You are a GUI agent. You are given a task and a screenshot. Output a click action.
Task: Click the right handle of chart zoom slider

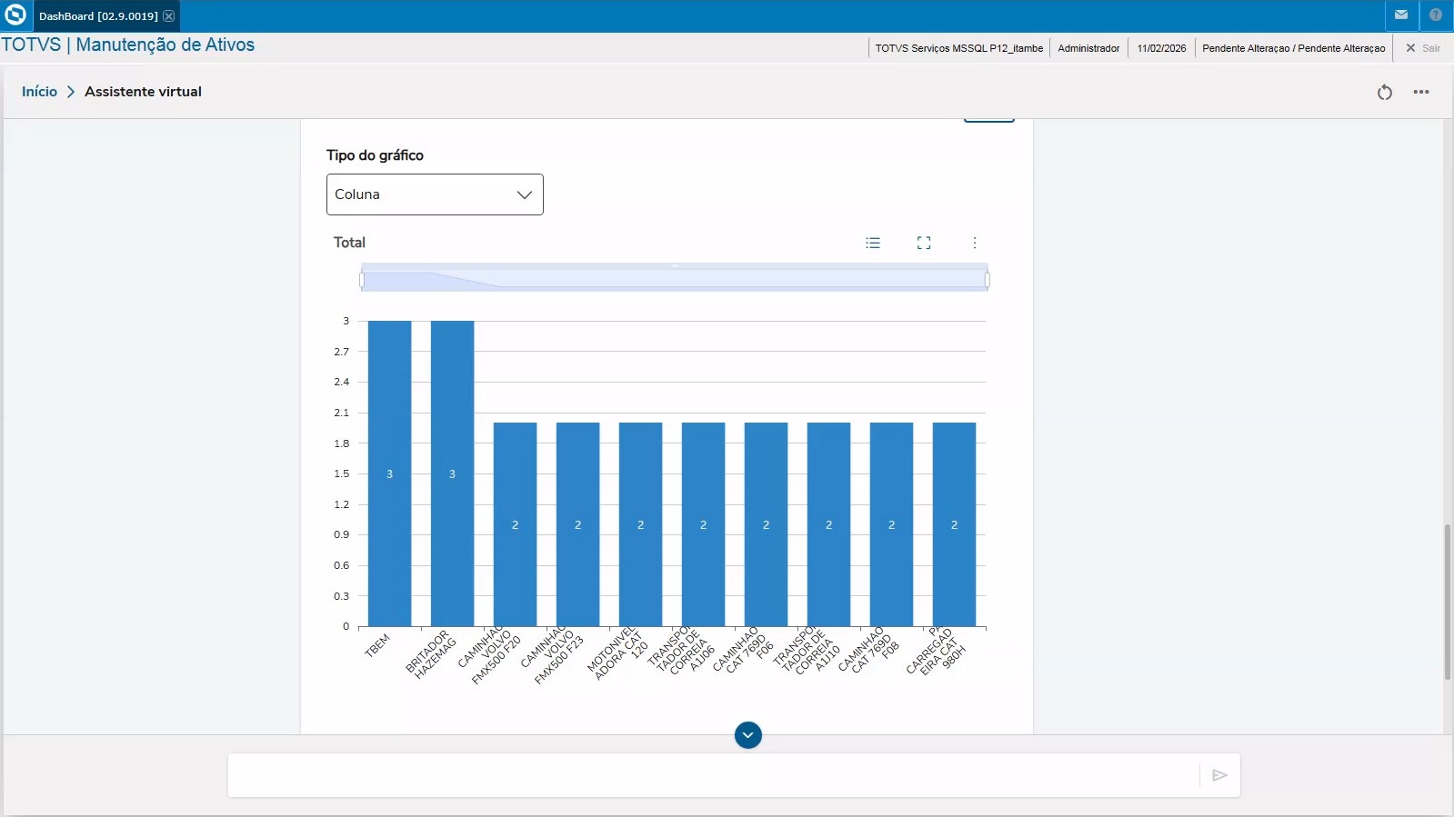(988, 280)
